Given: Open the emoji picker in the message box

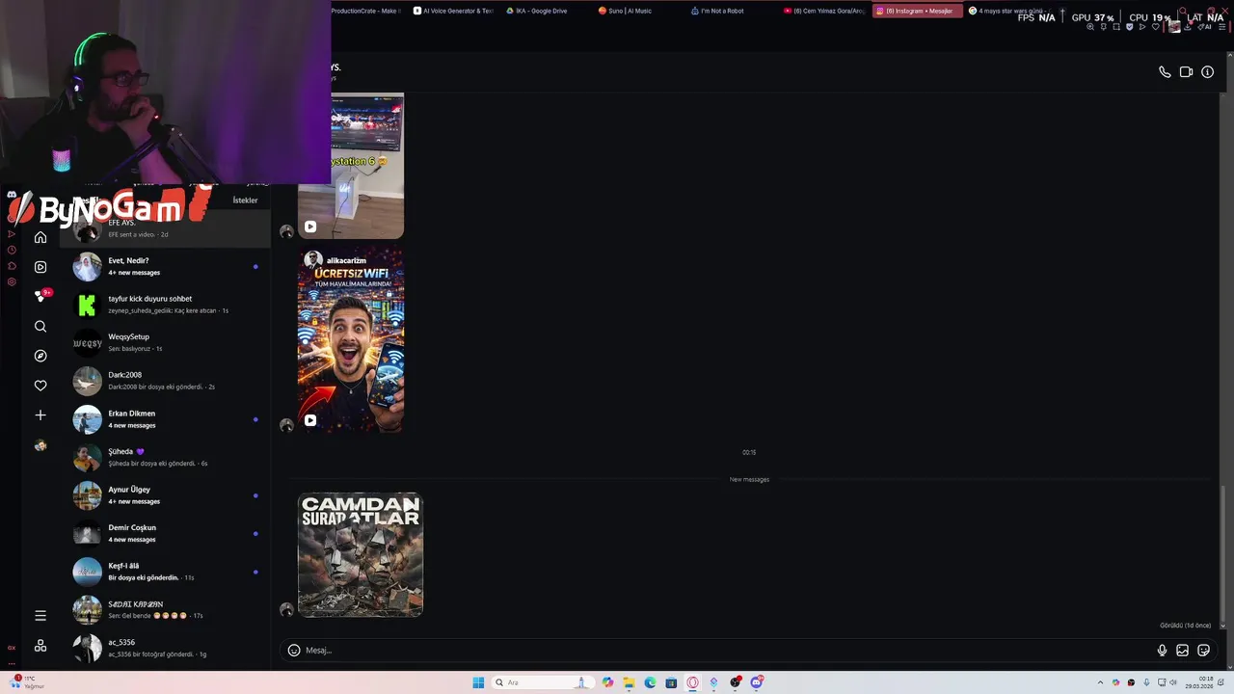Looking at the screenshot, I should click(x=294, y=651).
